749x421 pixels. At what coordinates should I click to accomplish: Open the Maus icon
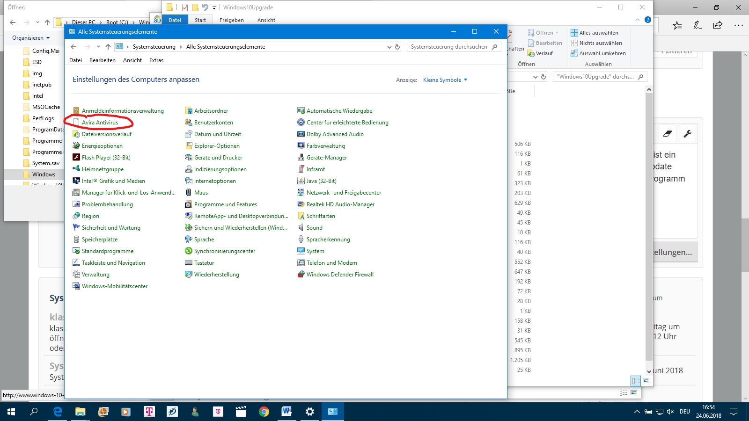point(189,193)
